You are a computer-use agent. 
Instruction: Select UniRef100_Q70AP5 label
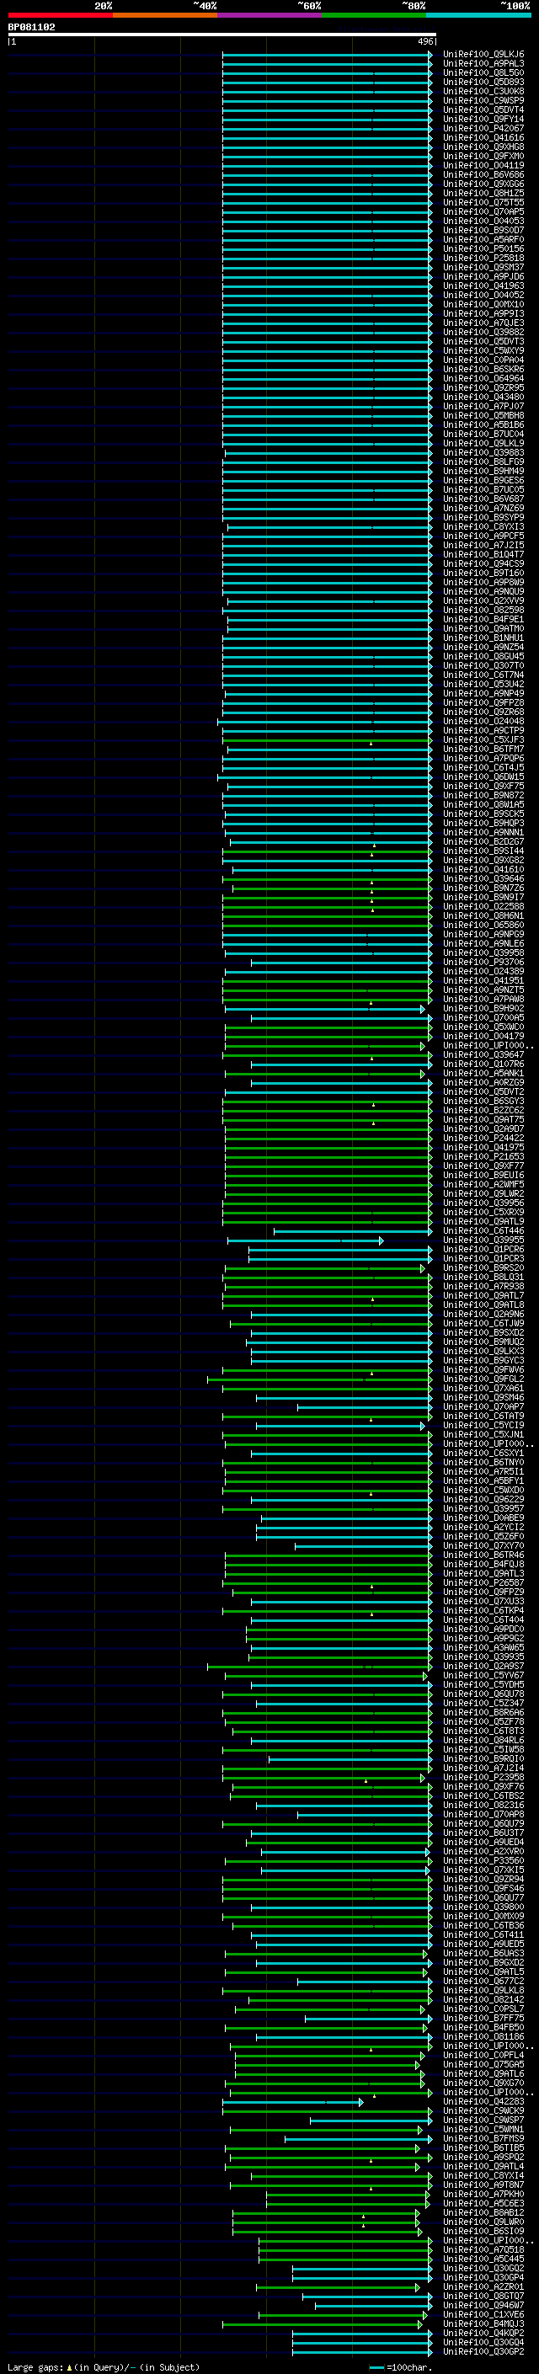(483, 212)
